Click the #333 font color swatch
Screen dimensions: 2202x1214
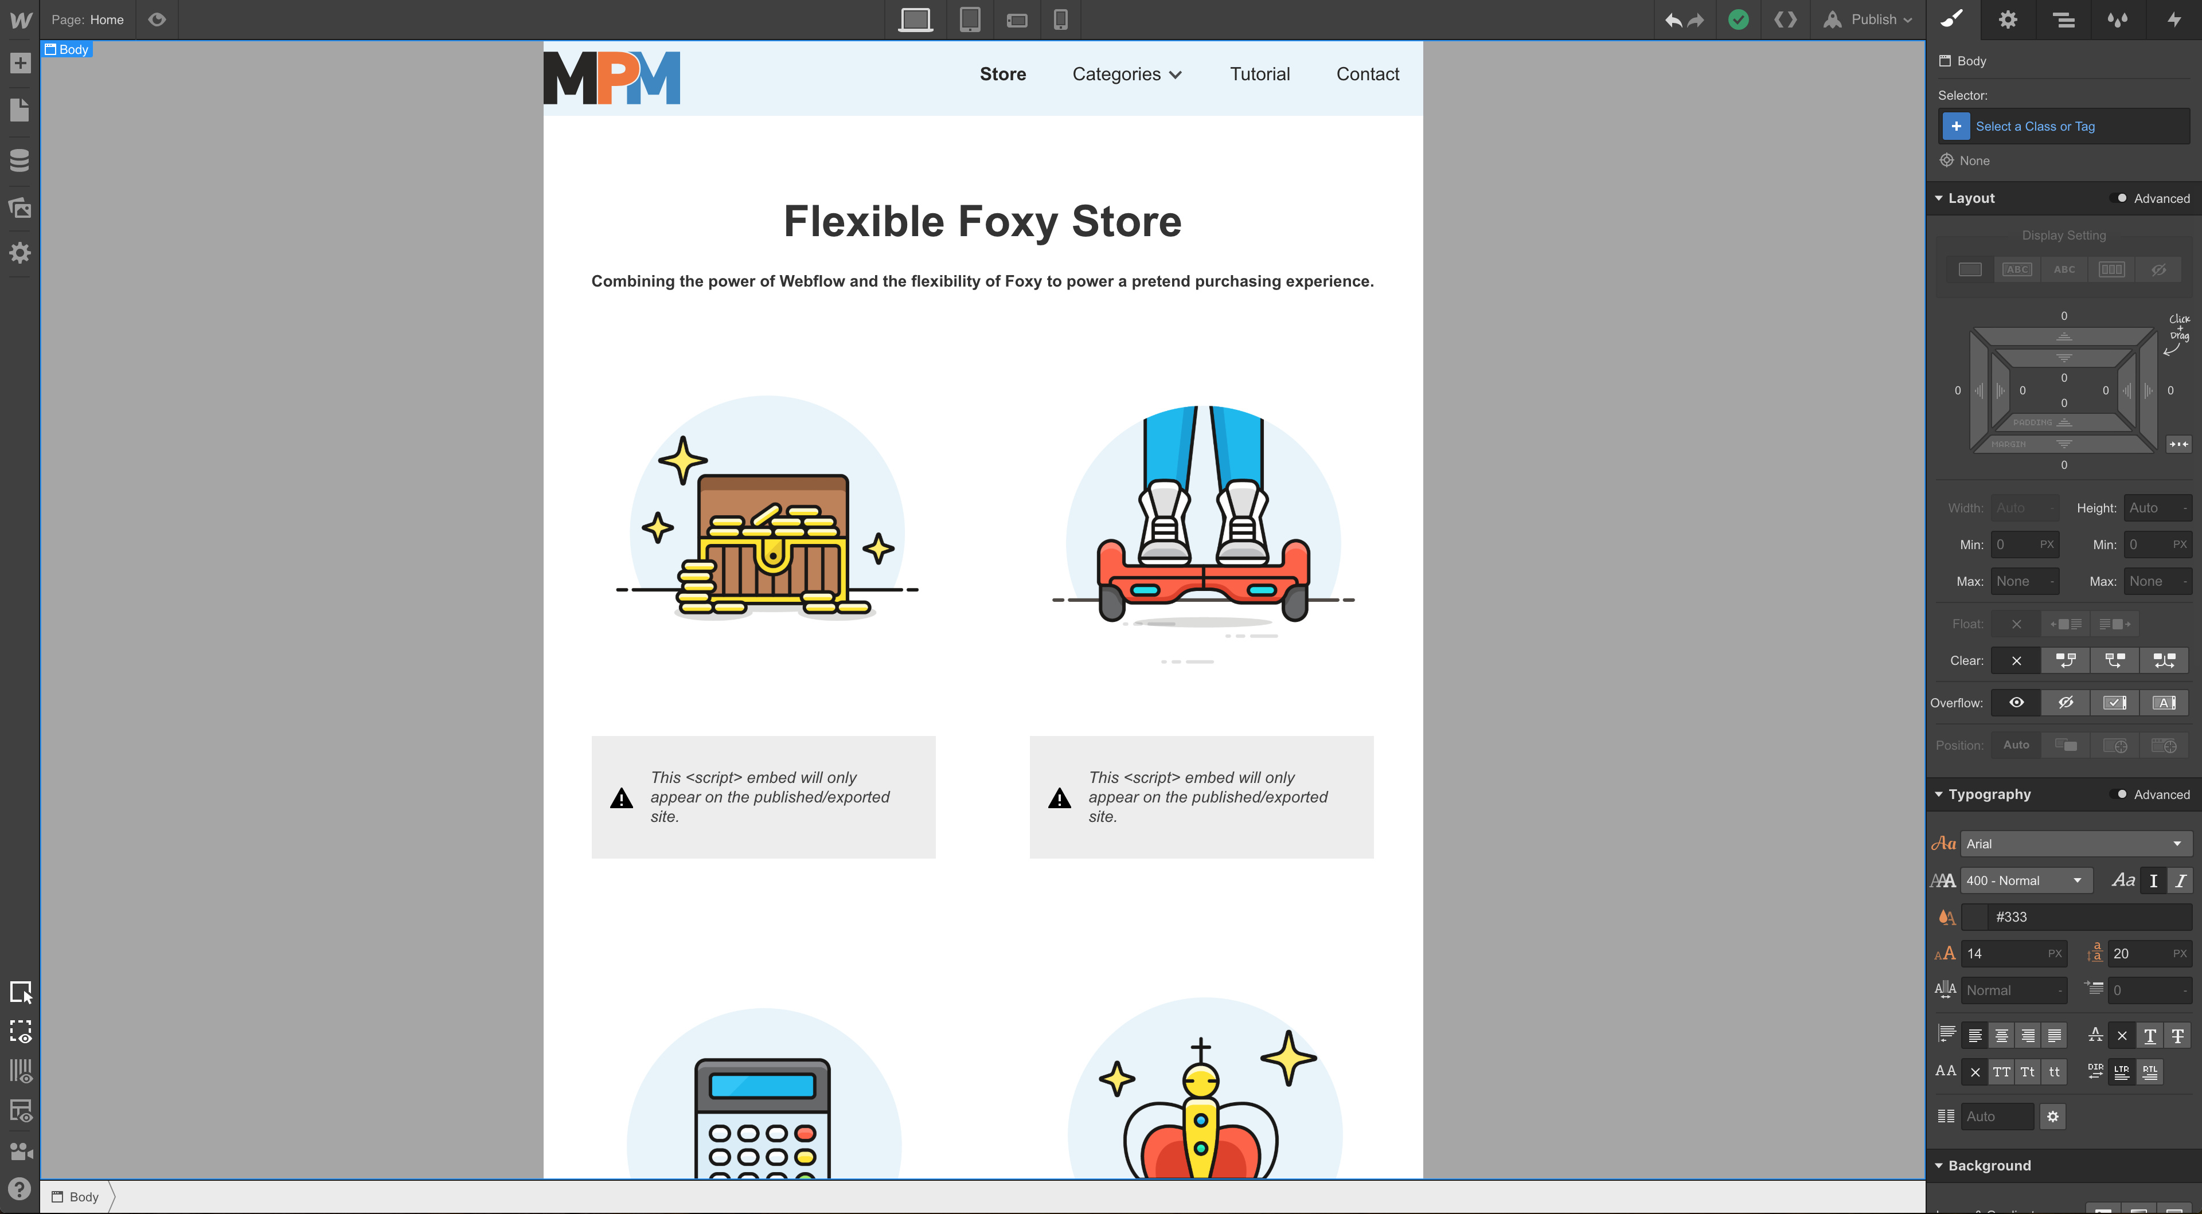coord(1974,918)
